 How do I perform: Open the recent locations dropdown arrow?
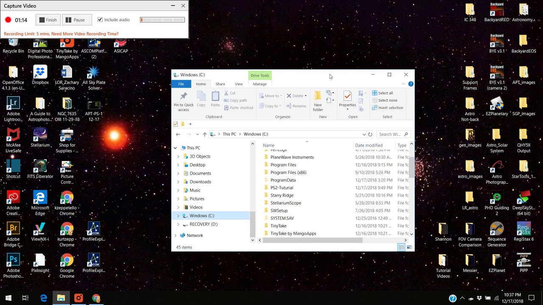point(197,134)
